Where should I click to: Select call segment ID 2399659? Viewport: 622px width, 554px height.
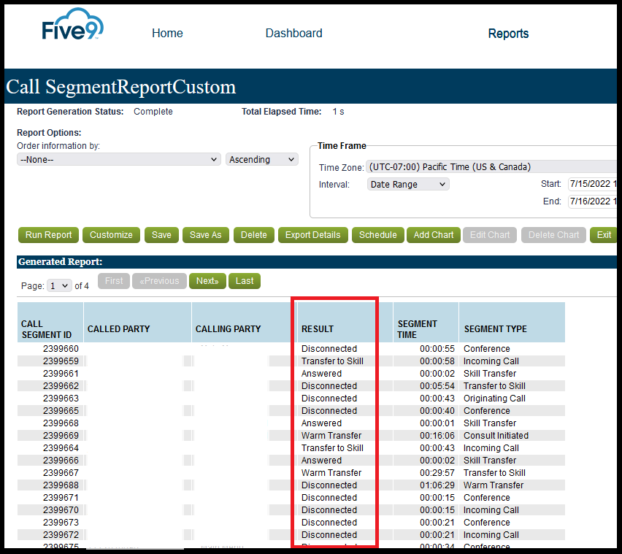tap(61, 361)
